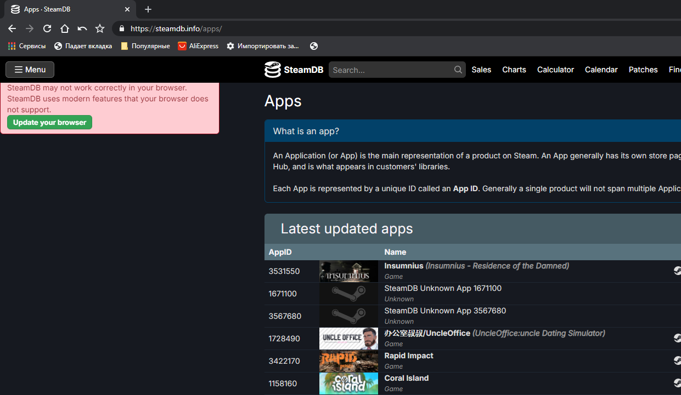The image size is (681, 395).
Task: Bookmark page with the star icon
Action: (100, 28)
